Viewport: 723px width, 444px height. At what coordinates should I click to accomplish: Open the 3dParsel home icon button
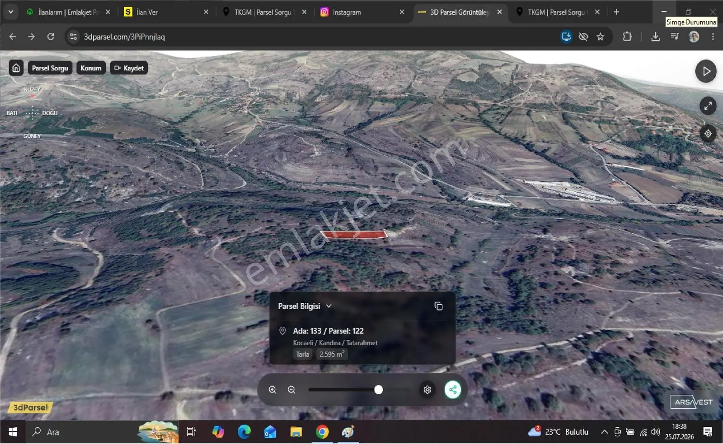tap(16, 68)
